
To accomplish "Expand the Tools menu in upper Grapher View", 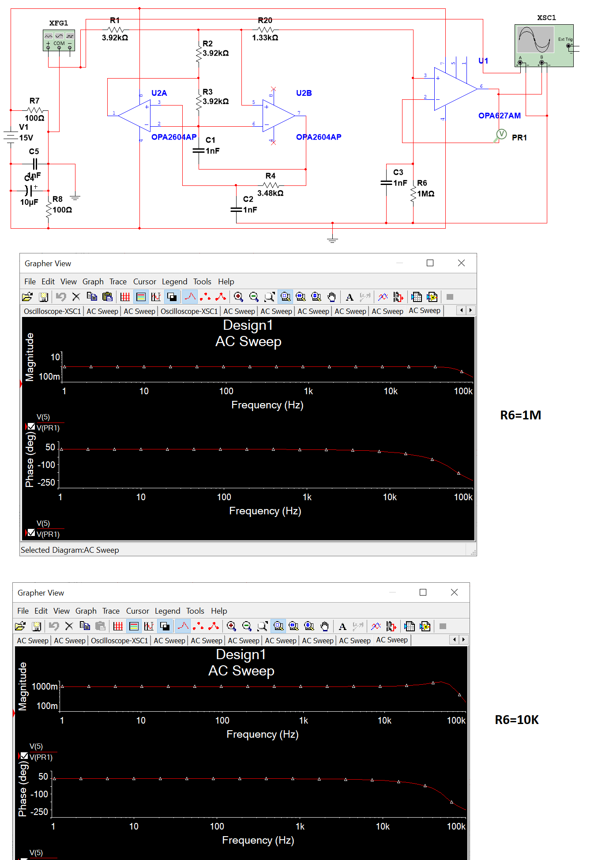I will (202, 282).
